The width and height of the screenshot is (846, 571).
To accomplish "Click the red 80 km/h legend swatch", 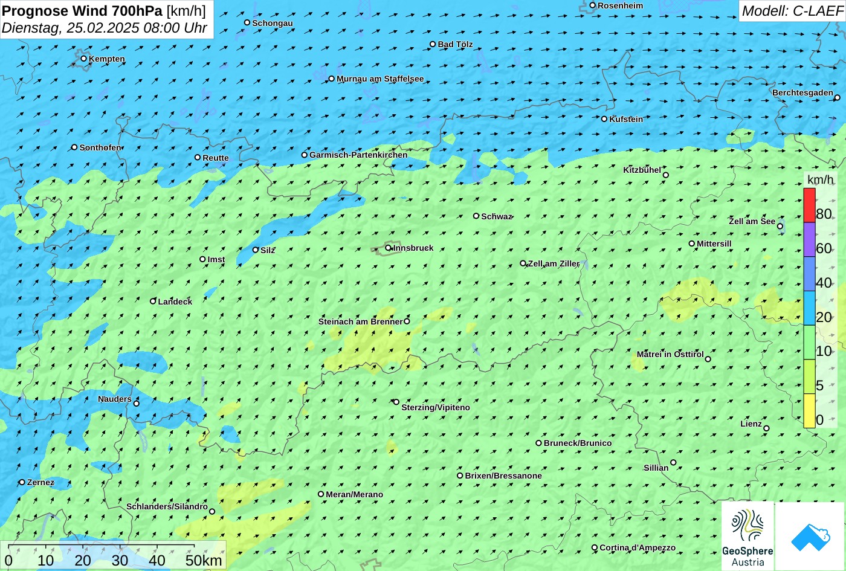I will (x=809, y=205).
